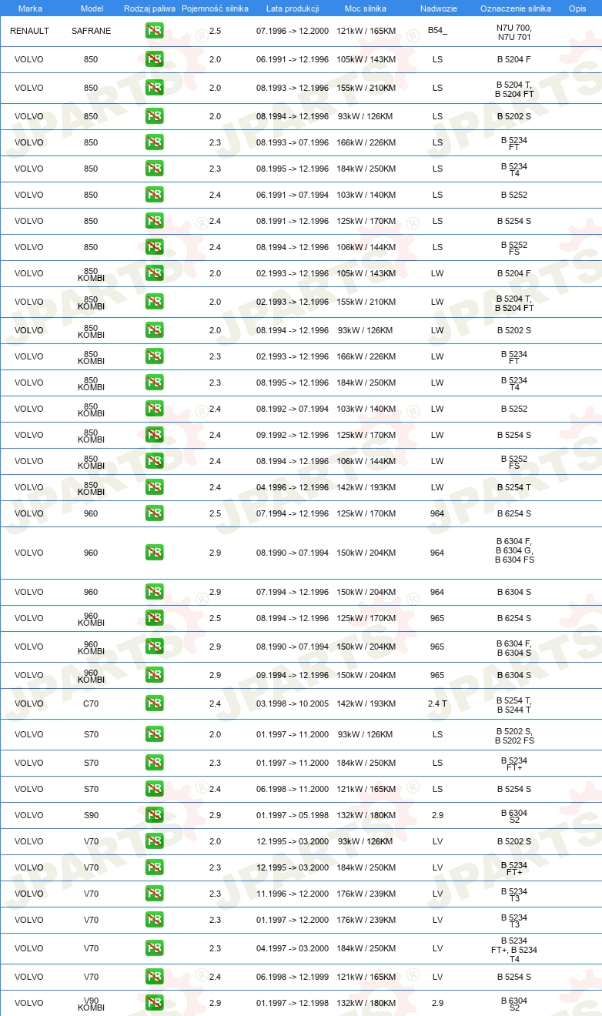Click fuel icon in V70 2.0 row
The width and height of the screenshot is (602, 1016).
click(154, 841)
